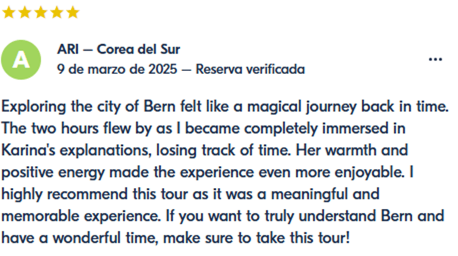Click the second yellow rating star

(25, 13)
